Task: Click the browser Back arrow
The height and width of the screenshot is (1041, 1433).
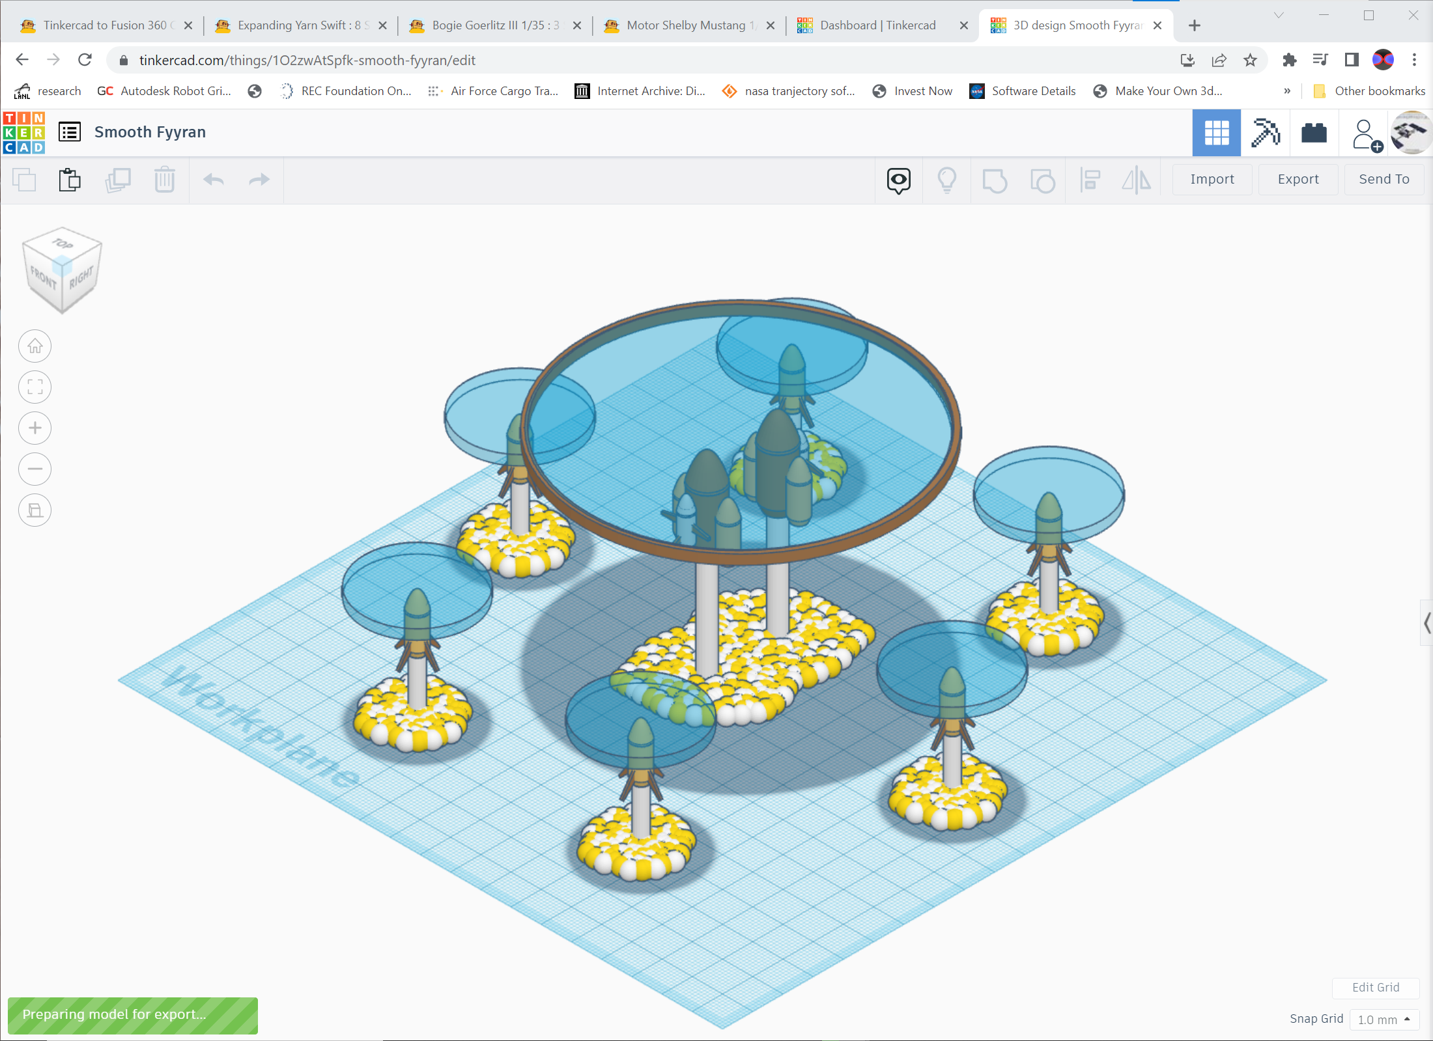Action: [22, 60]
